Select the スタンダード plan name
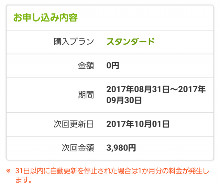 (131, 41)
